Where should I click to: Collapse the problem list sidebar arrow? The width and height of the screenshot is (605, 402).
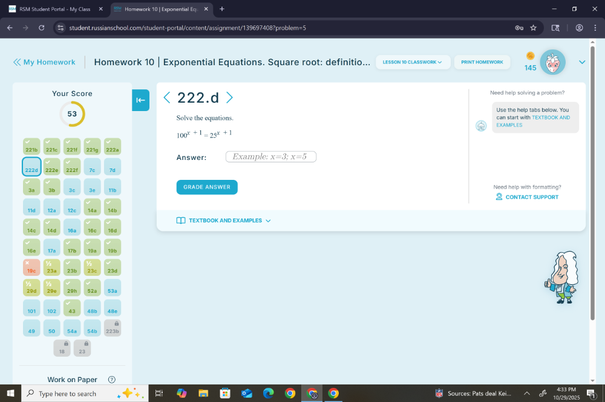pos(140,100)
